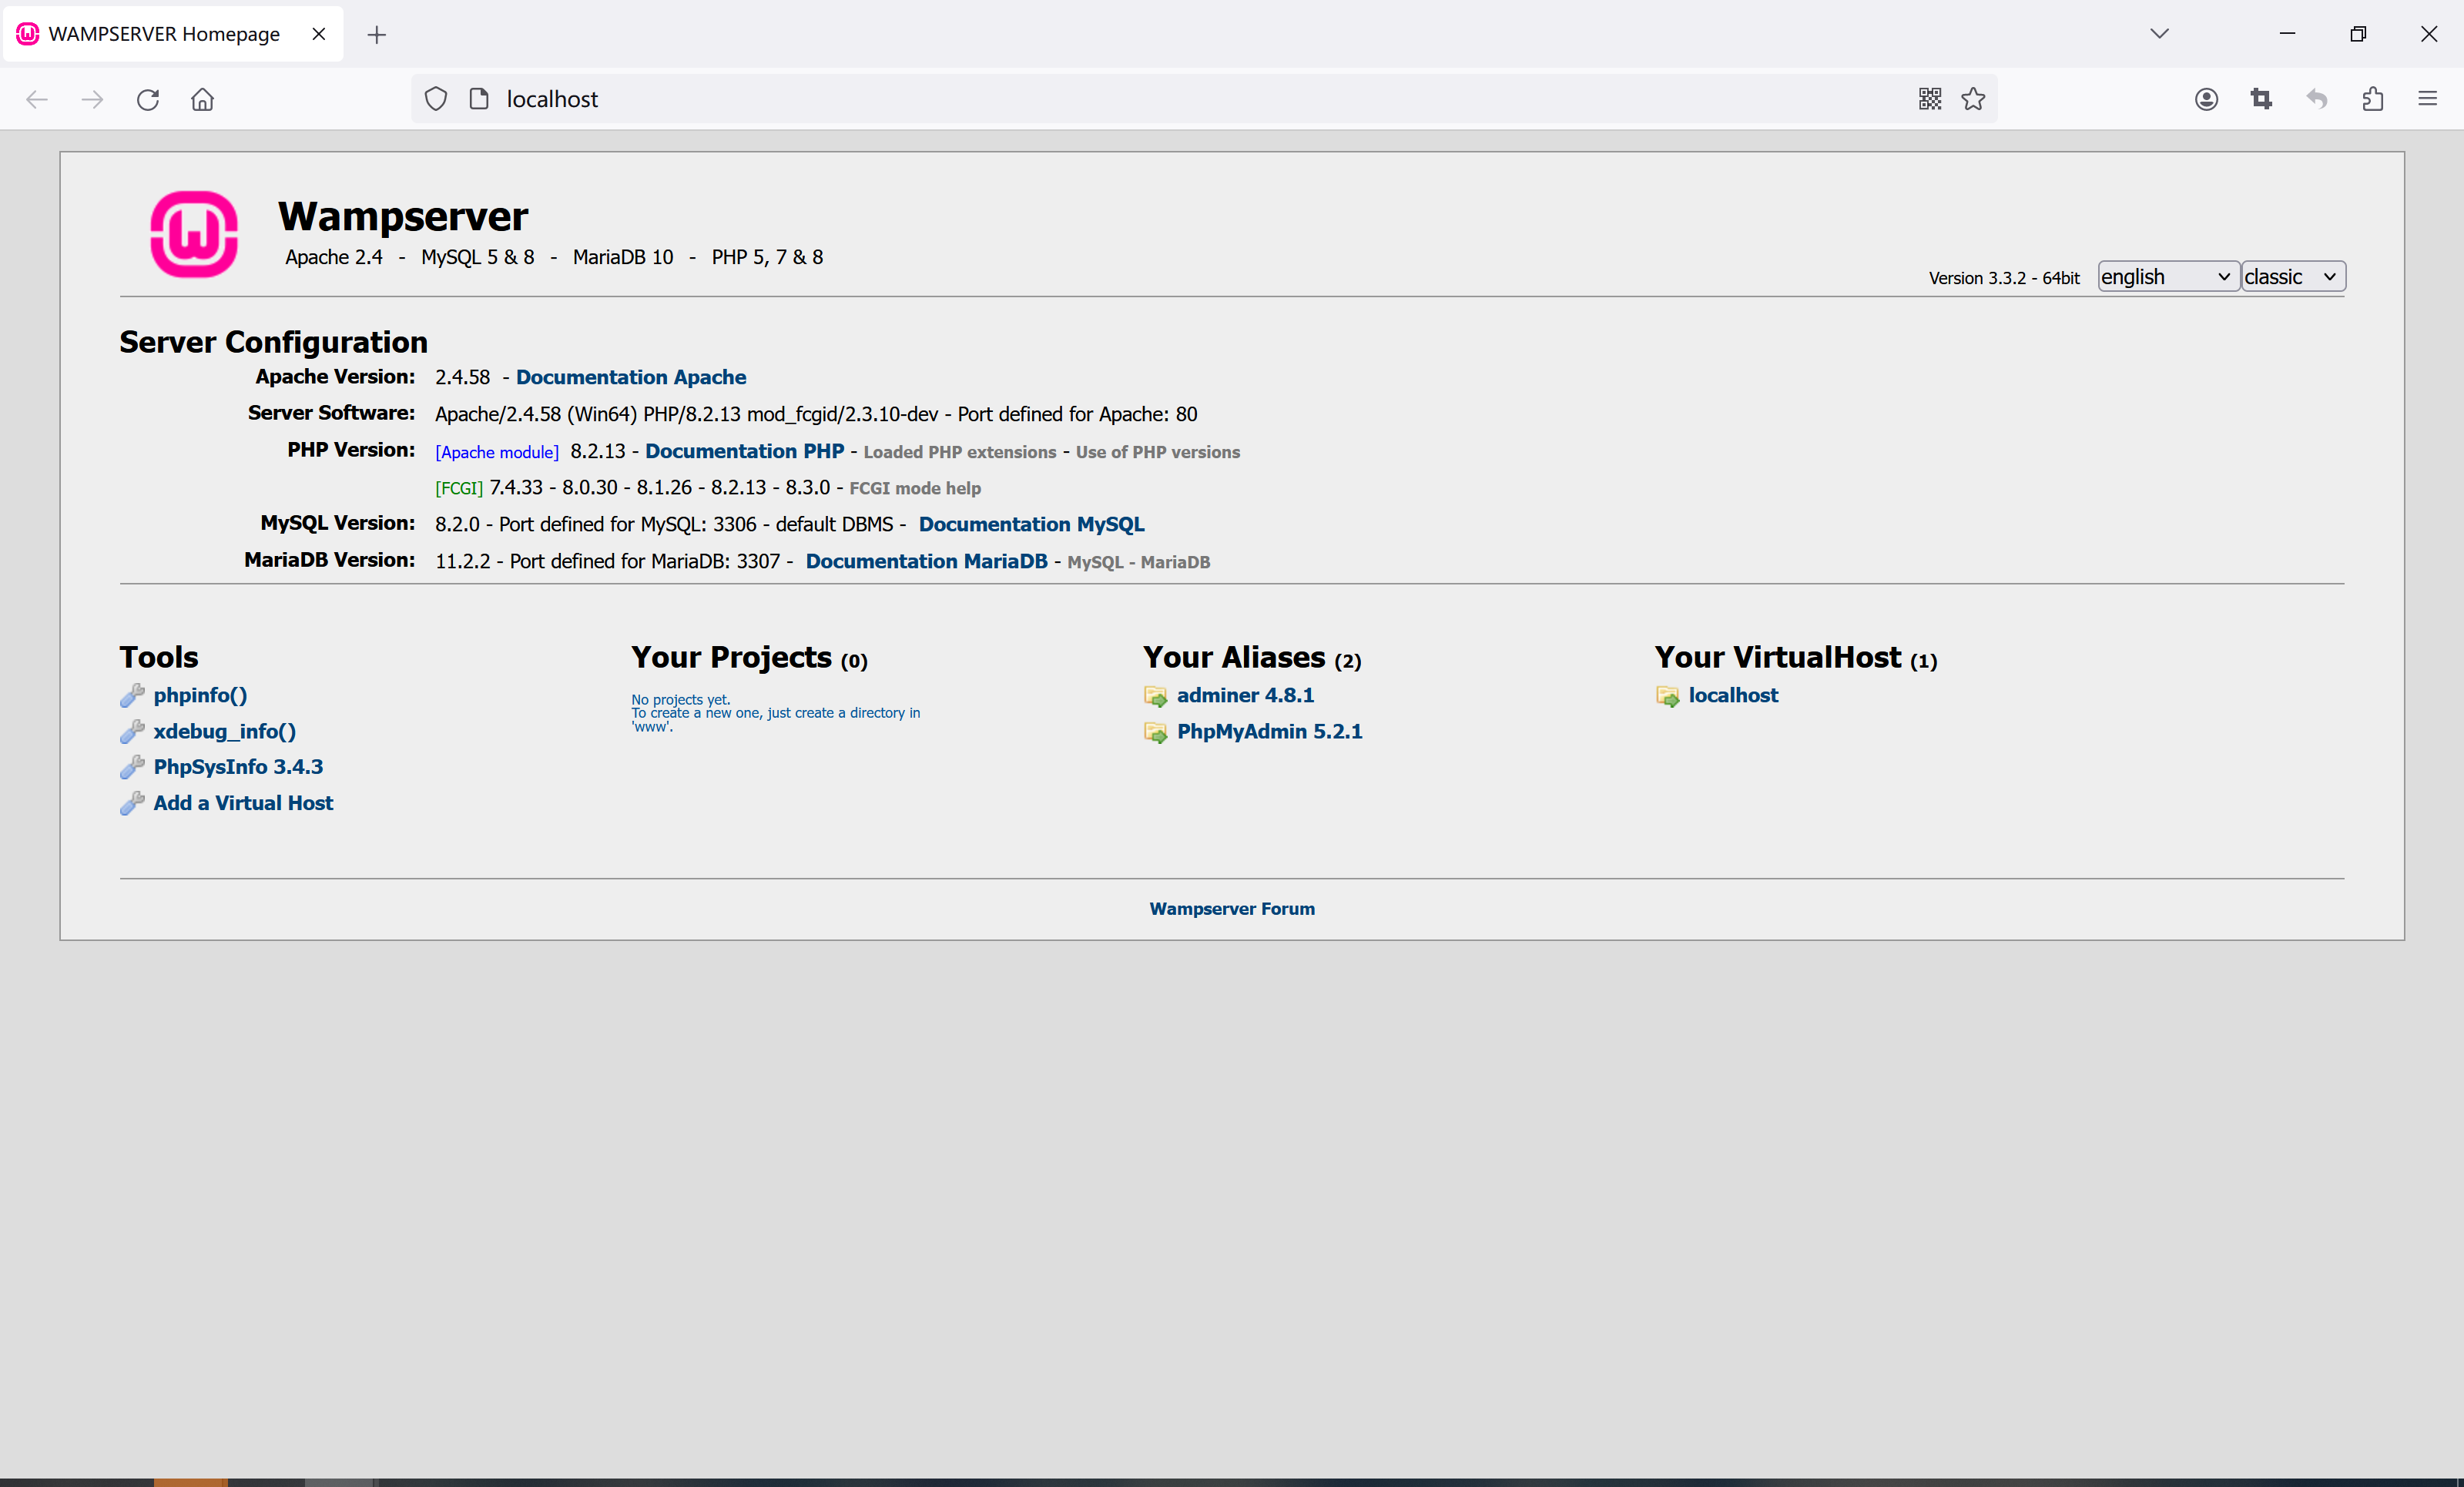Open FCGI mode help link
Screen dimensions: 2464x1487
[915, 488]
